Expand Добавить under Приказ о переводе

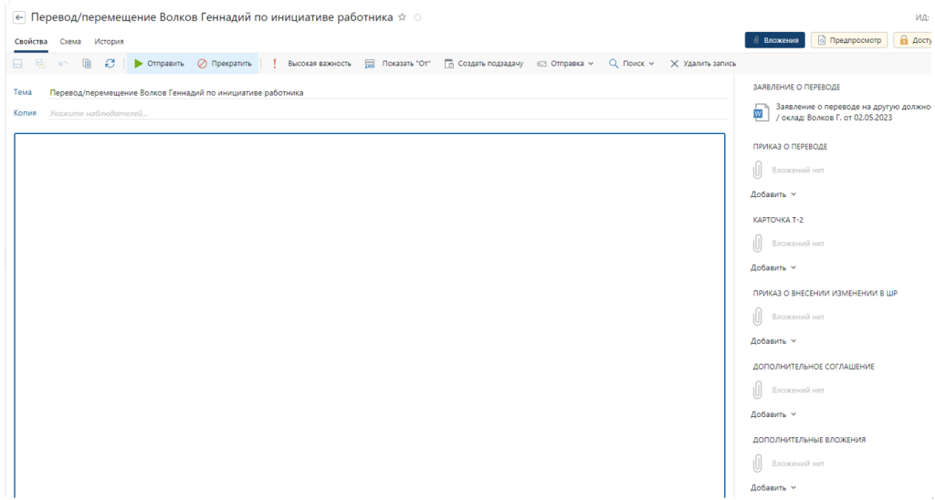pyautogui.click(x=773, y=194)
